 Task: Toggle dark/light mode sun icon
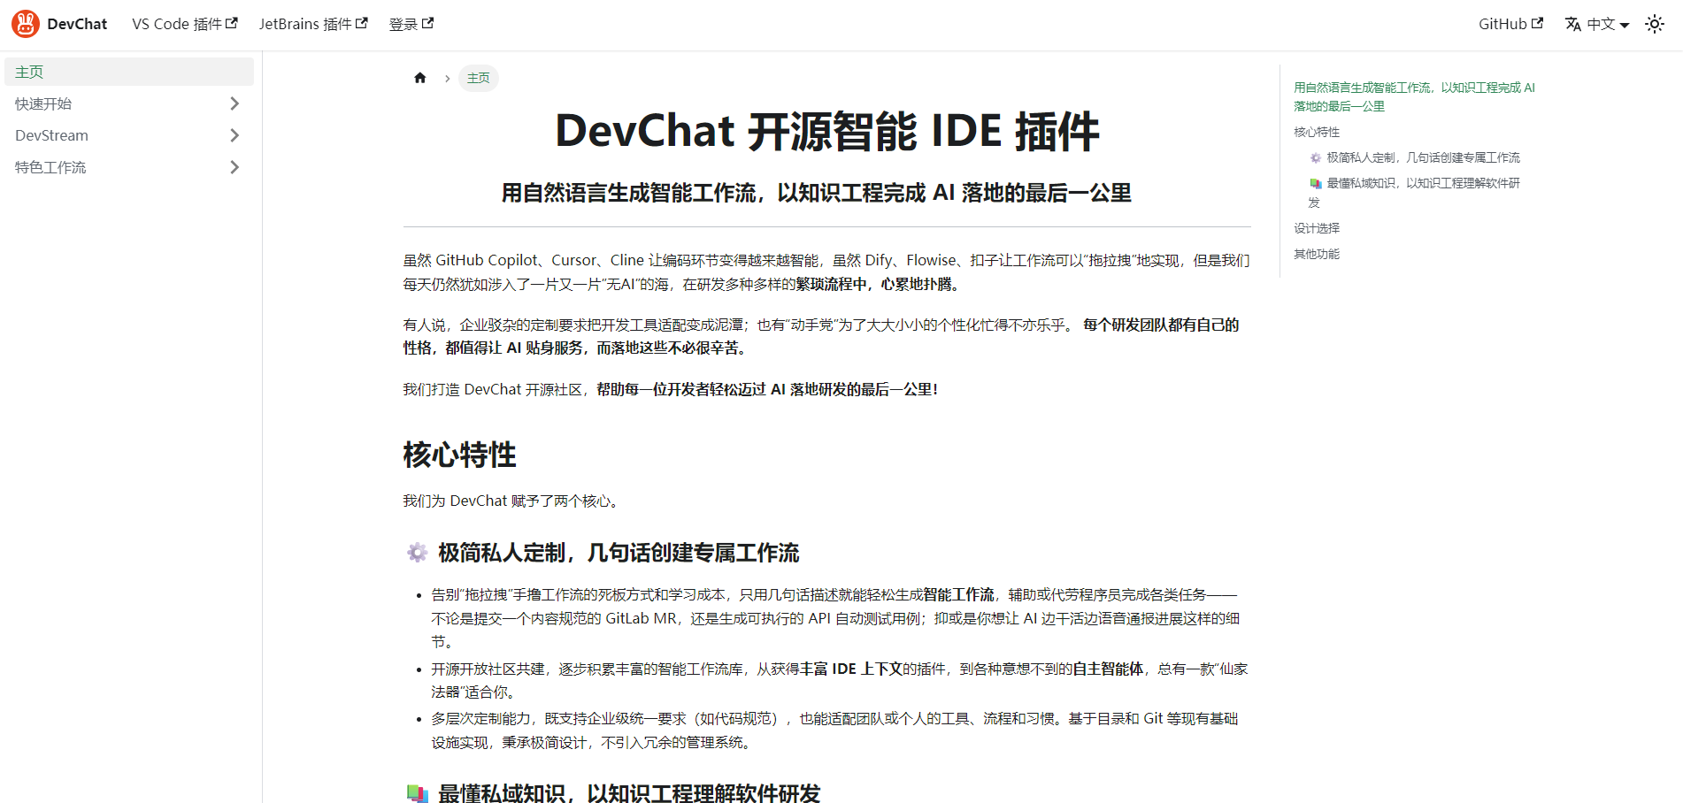tap(1655, 24)
